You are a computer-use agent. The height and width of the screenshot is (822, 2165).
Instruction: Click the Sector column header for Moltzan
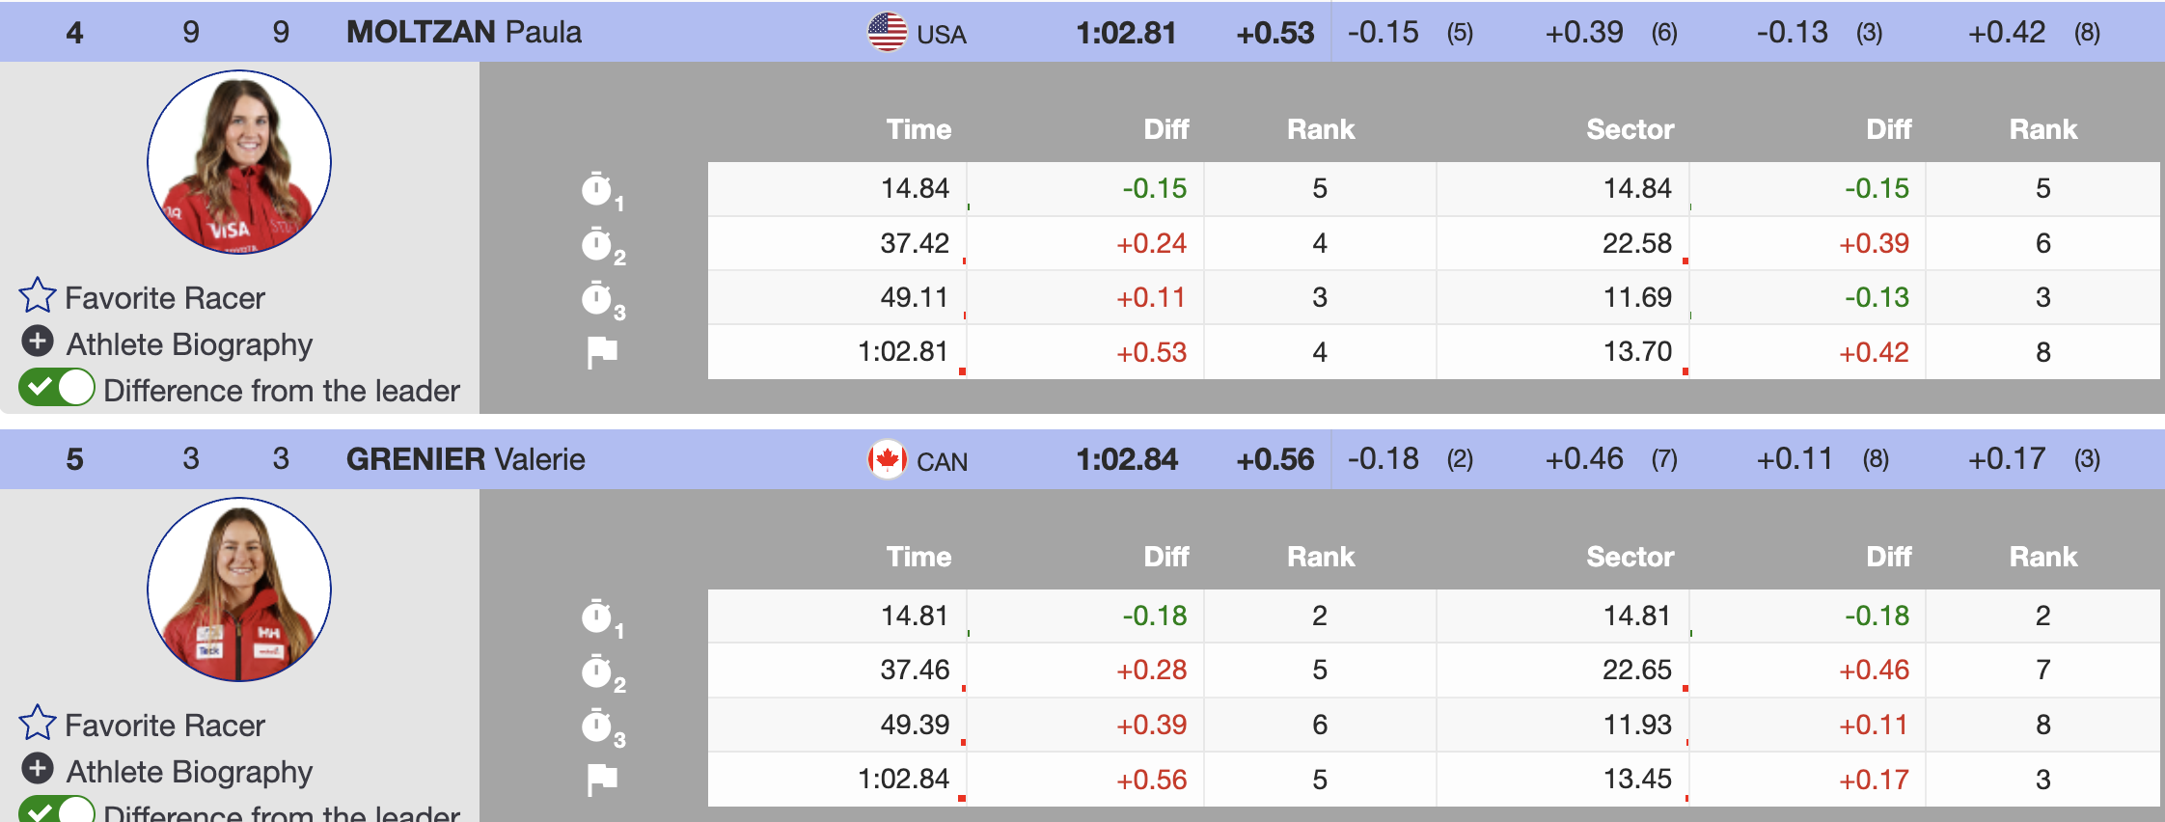pos(1630,129)
